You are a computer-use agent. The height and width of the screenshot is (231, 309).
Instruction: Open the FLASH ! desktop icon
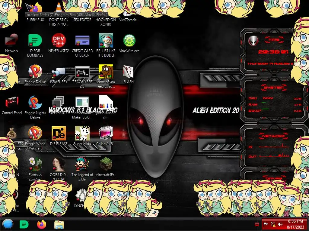coord(129,72)
